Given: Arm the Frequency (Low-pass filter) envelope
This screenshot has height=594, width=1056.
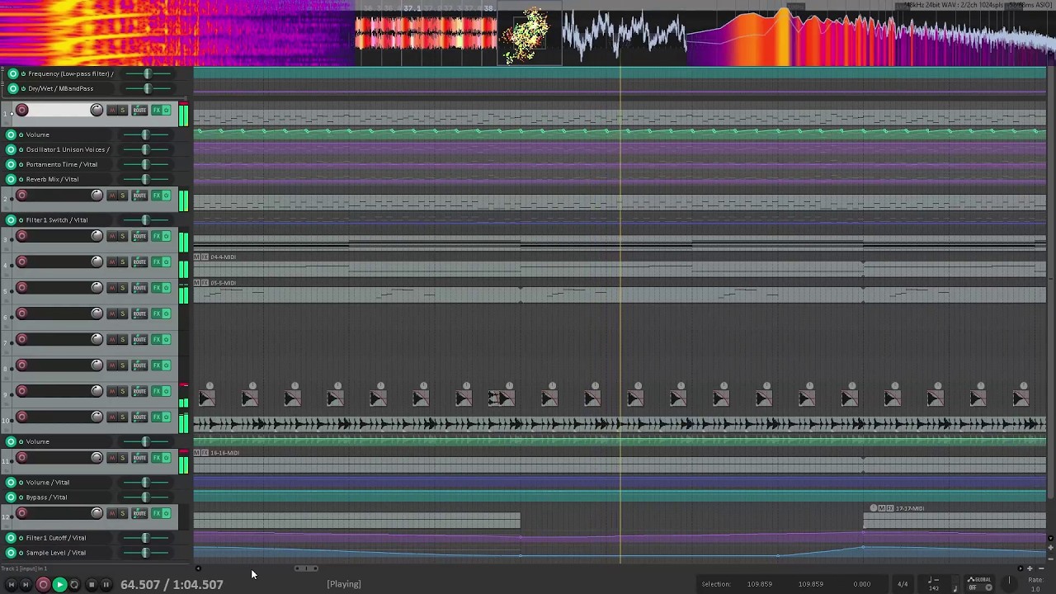Looking at the screenshot, I should [12, 73].
